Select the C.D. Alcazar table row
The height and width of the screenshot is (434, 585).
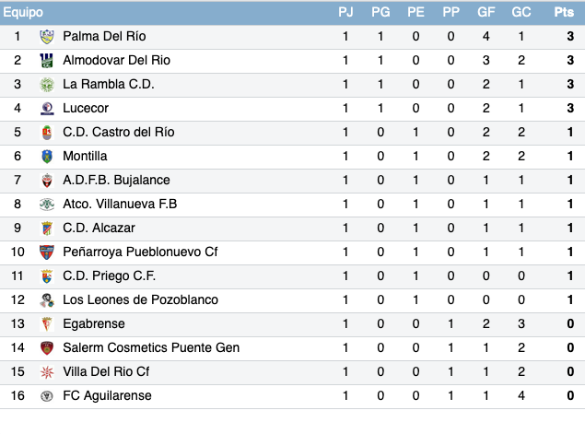point(293,228)
